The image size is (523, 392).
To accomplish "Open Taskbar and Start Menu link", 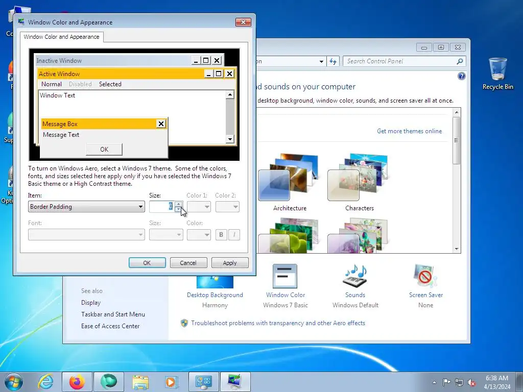I will pyautogui.click(x=113, y=314).
